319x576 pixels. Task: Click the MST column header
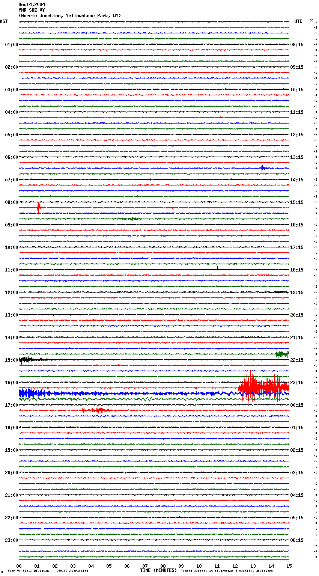point(4,21)
